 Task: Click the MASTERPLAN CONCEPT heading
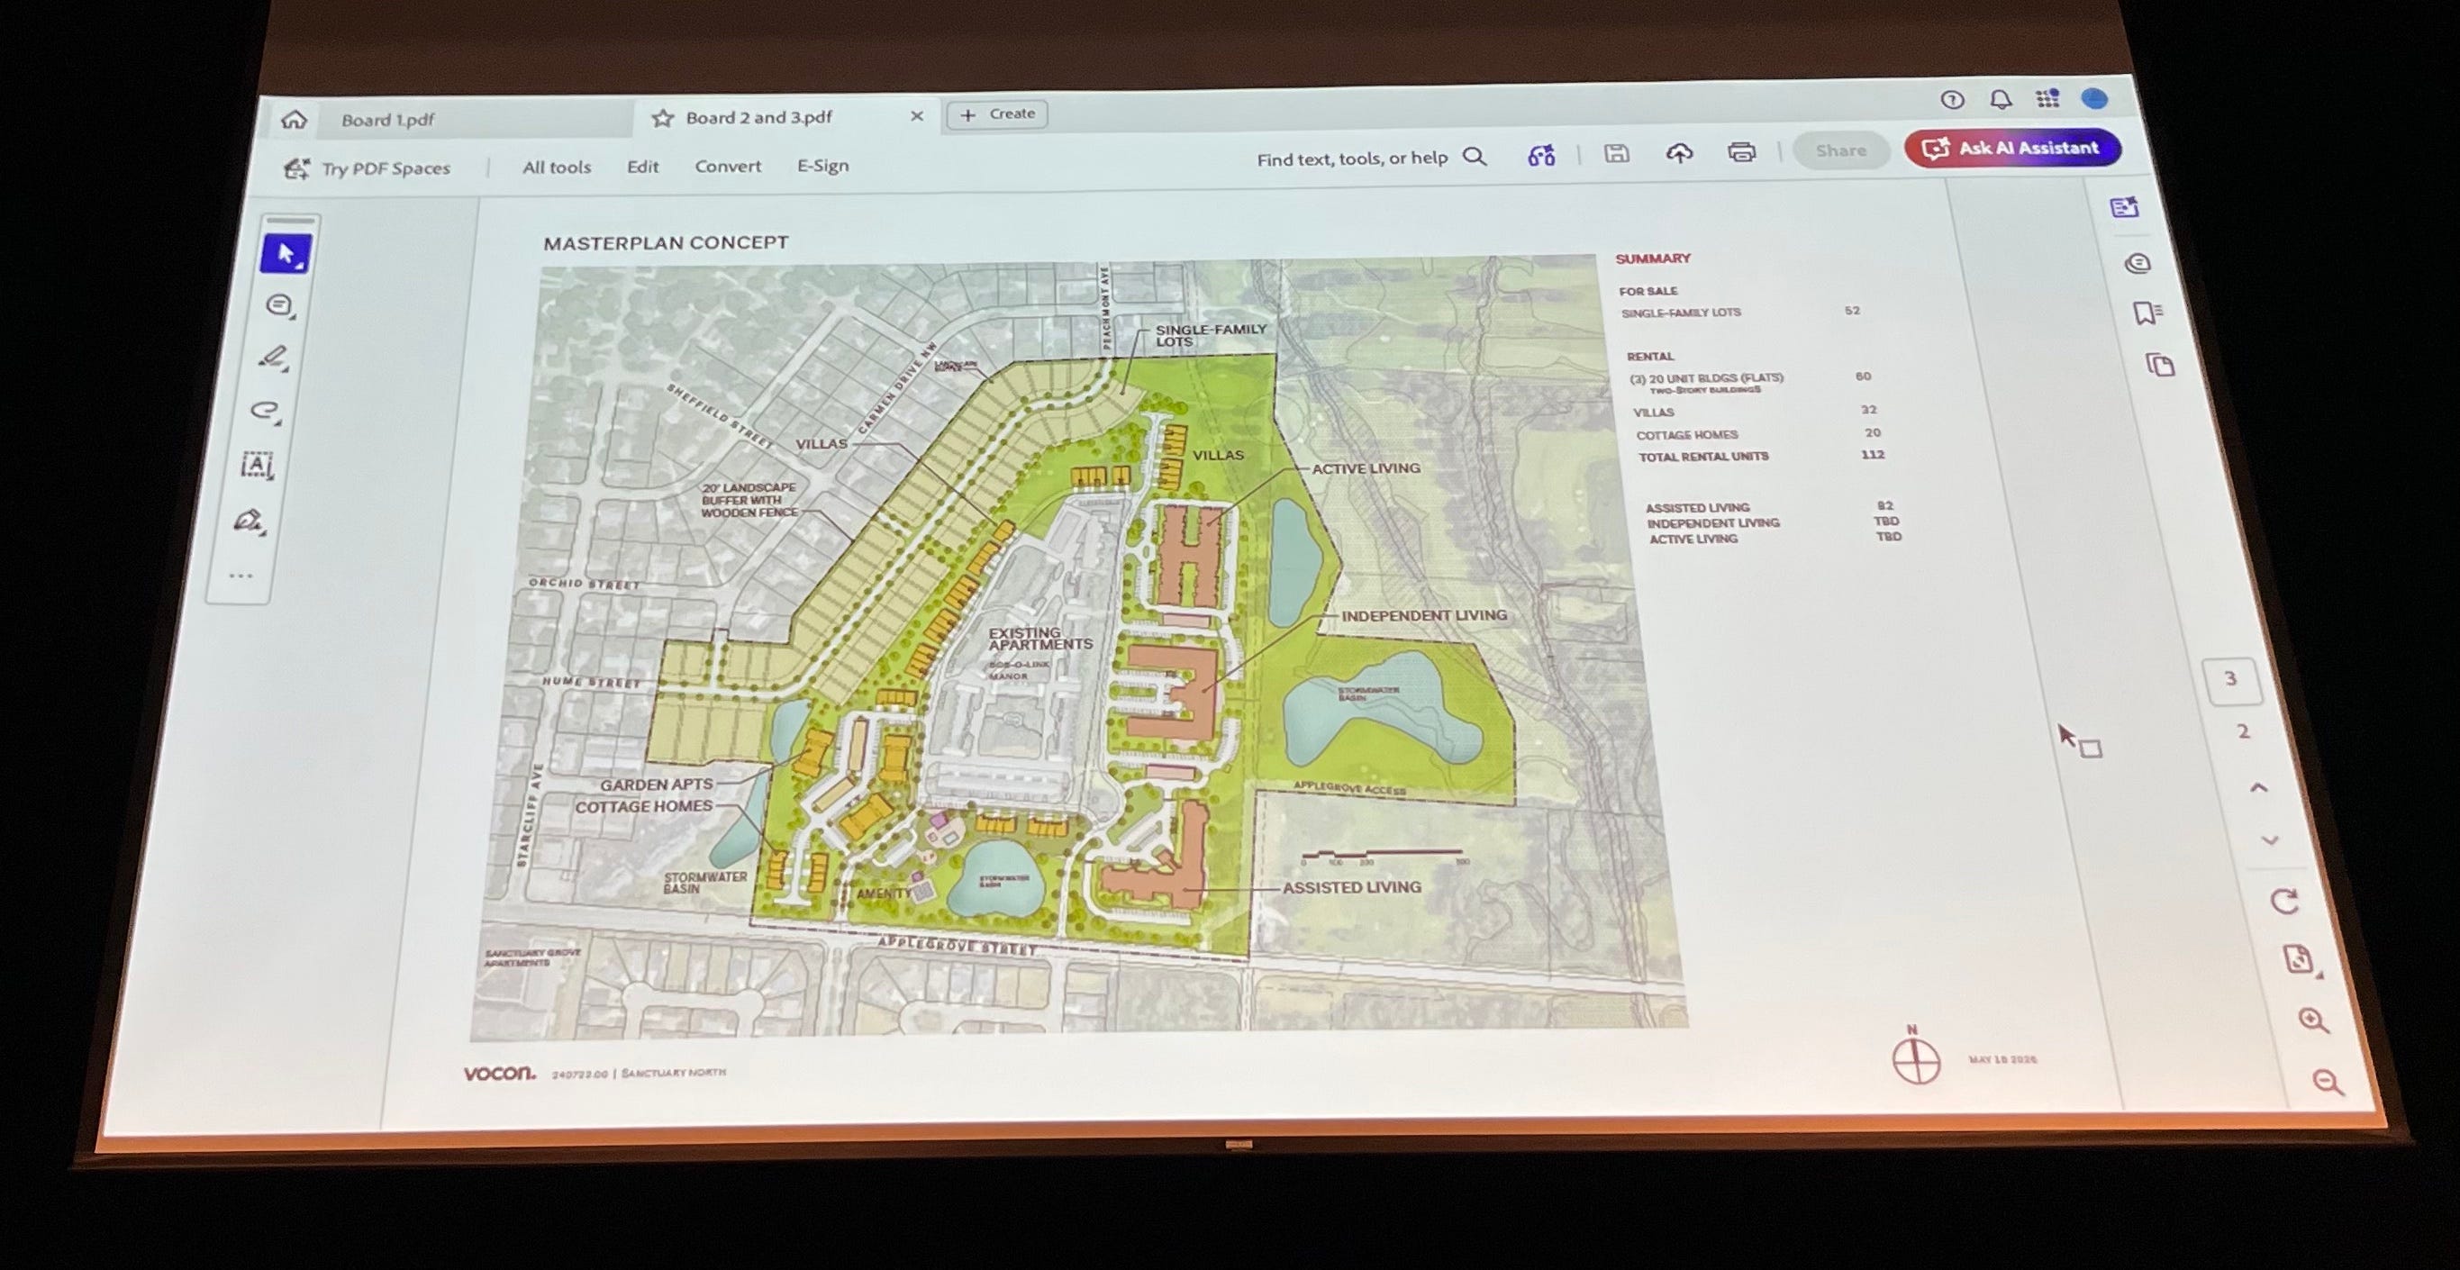point(666,243)
